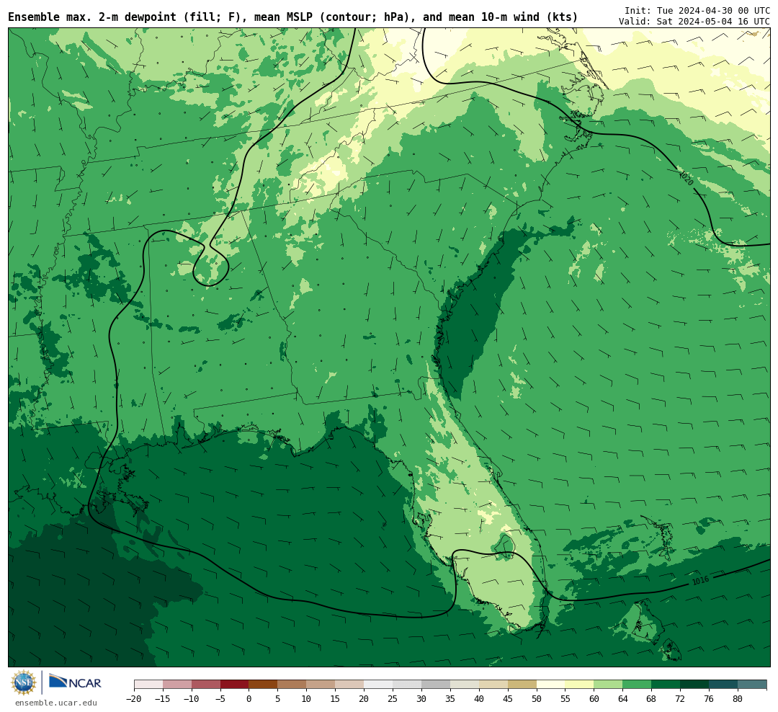Screen dimensions: 778x712
Task: Click the 25 colorbar tick label
Action: click(x=393, y=699)
